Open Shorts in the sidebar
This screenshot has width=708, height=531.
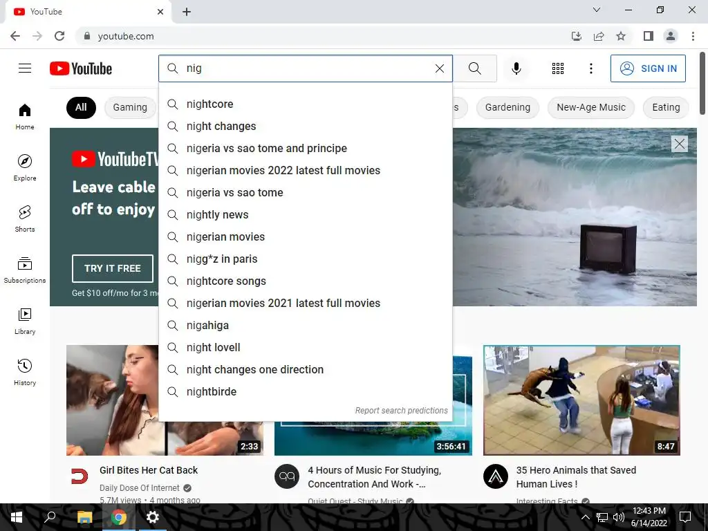25,218
